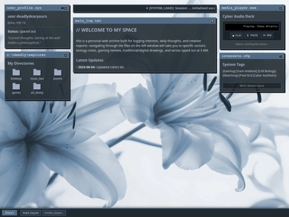Screen dimensions: 289x217
Task: Open the bioblogs folder
Action: pos(16,74)
